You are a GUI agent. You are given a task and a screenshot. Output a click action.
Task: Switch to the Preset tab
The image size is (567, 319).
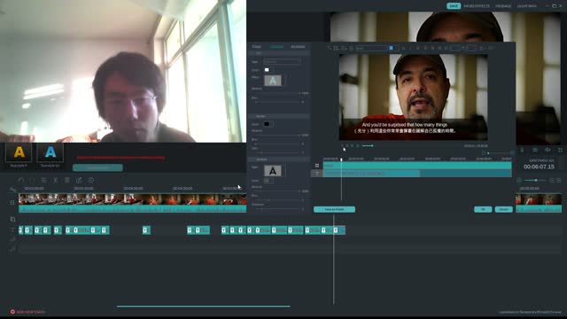256,47
